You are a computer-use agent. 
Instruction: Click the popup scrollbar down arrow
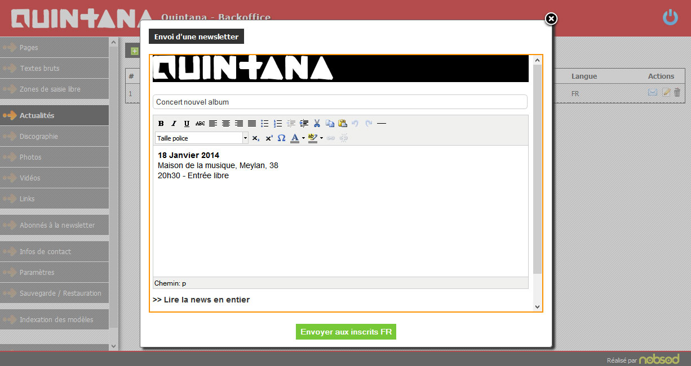tap(537, 306)
